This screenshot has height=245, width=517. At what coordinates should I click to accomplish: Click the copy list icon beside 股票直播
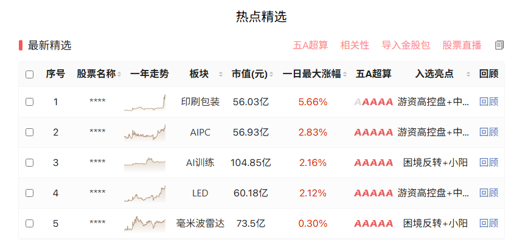pyautogui.click(x=499, y=45)
